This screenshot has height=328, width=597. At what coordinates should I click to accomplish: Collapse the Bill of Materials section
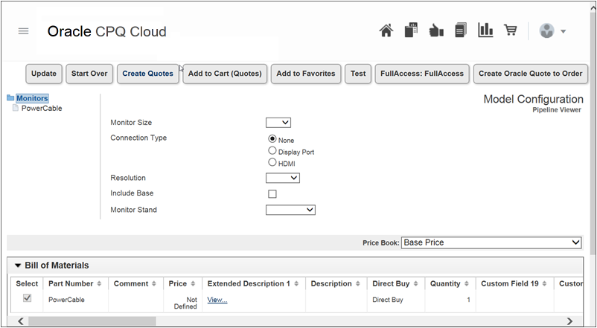coord(18,266)
